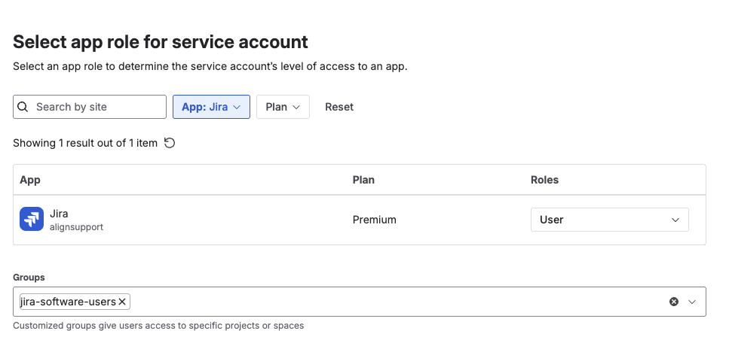The width and height of the screenshot is (729, 349).
Task: Click the Customized groups helper text
Action: point(158,326)
